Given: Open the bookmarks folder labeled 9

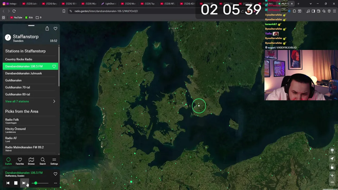Looking at the screenshot, I should [39, 17].
